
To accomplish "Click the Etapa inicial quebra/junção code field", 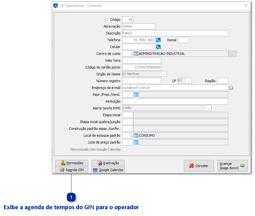I will pos(128,122).
